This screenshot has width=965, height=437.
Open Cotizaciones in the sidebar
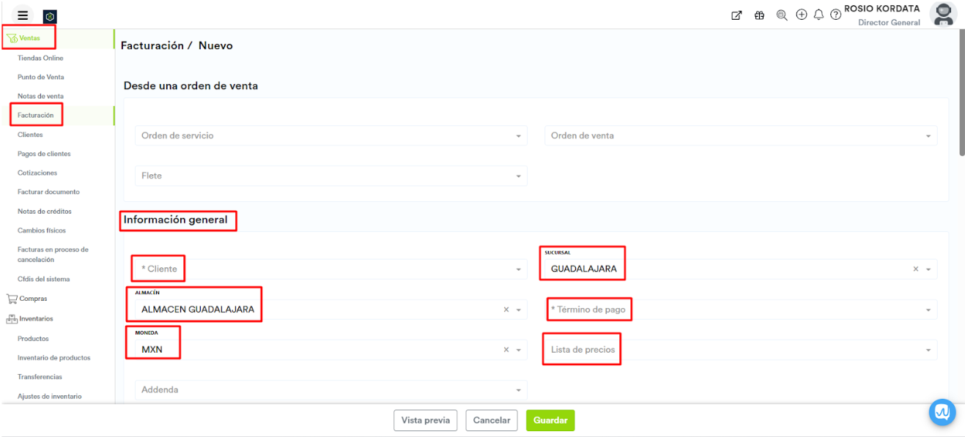click(x=37, y=173)
